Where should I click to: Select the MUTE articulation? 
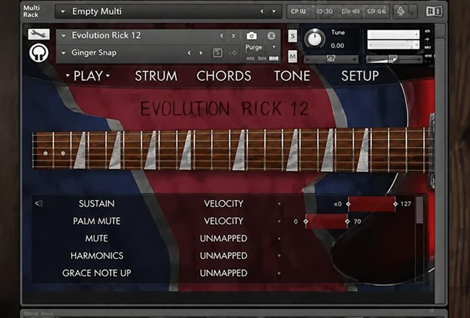pos(96,239)
